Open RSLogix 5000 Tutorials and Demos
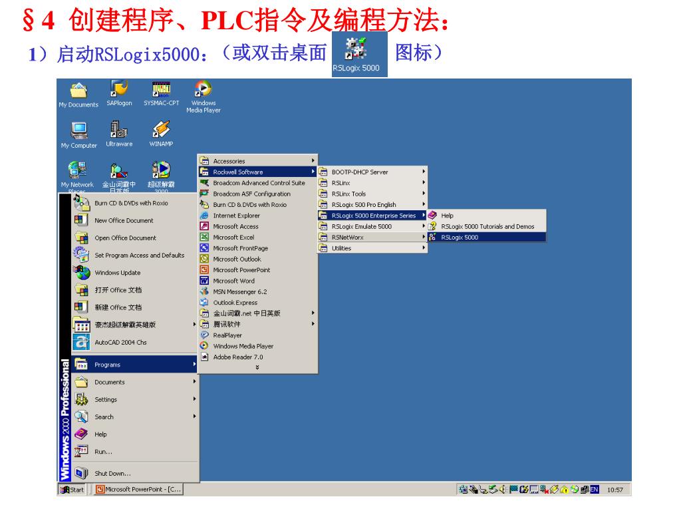Image resolution: width=681 pixels, height=511 pixels. coord(486,226)
